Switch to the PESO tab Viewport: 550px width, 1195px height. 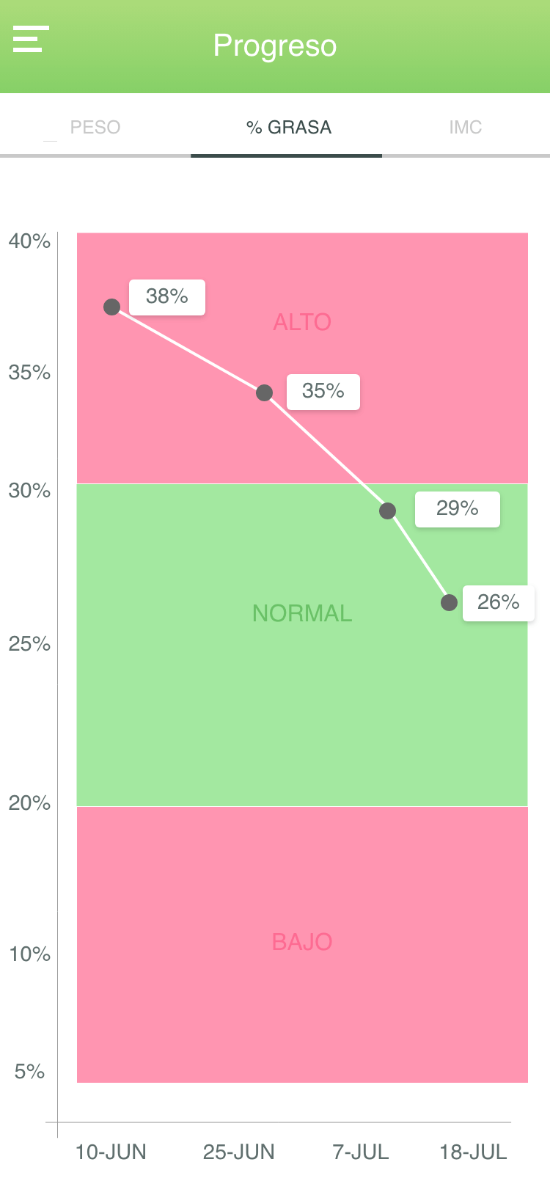[x=95, y=127]
